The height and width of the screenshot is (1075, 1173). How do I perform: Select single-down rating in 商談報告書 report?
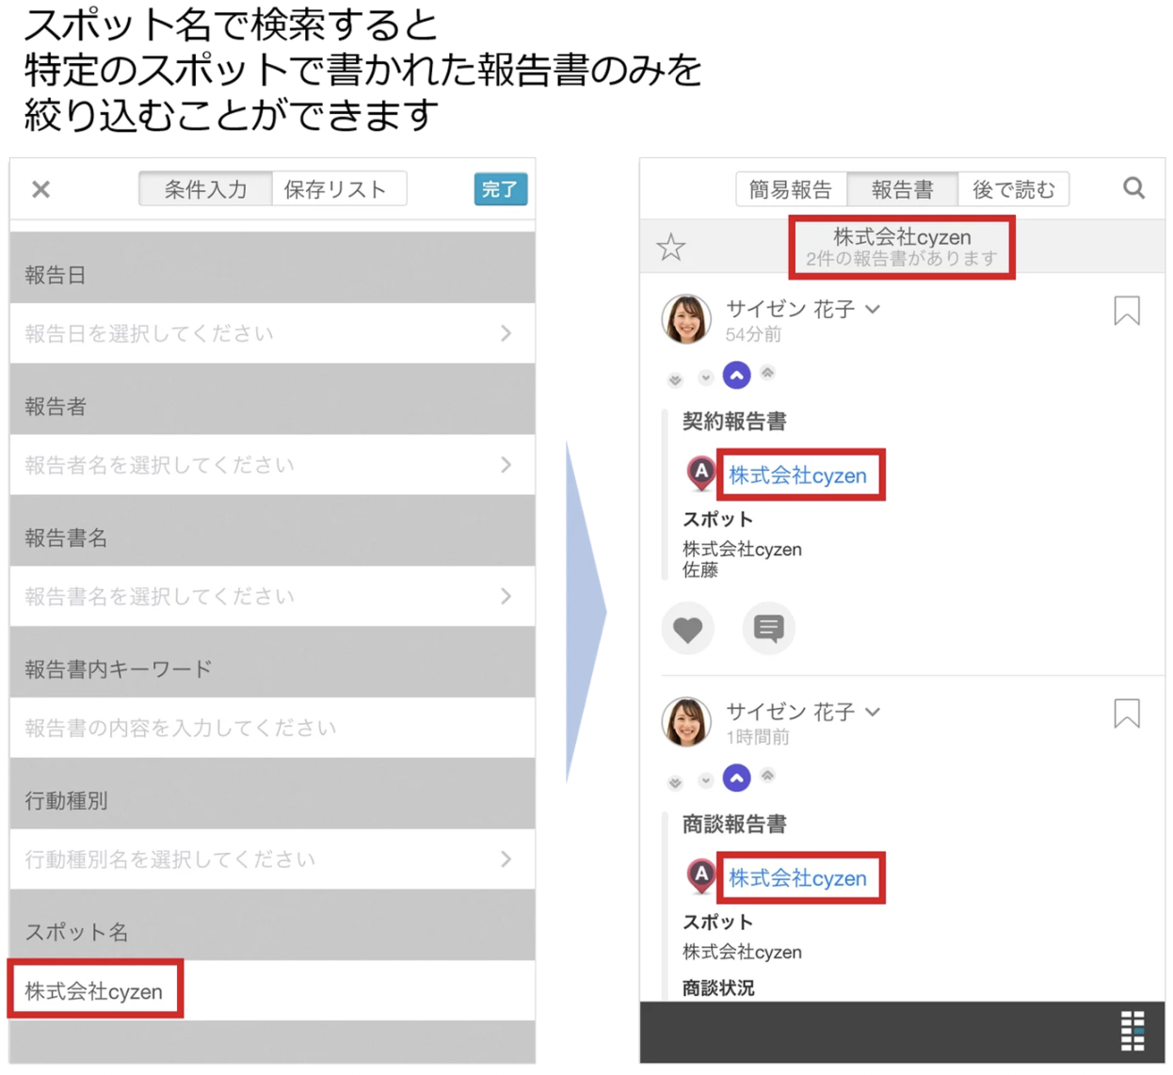(705, 780)
